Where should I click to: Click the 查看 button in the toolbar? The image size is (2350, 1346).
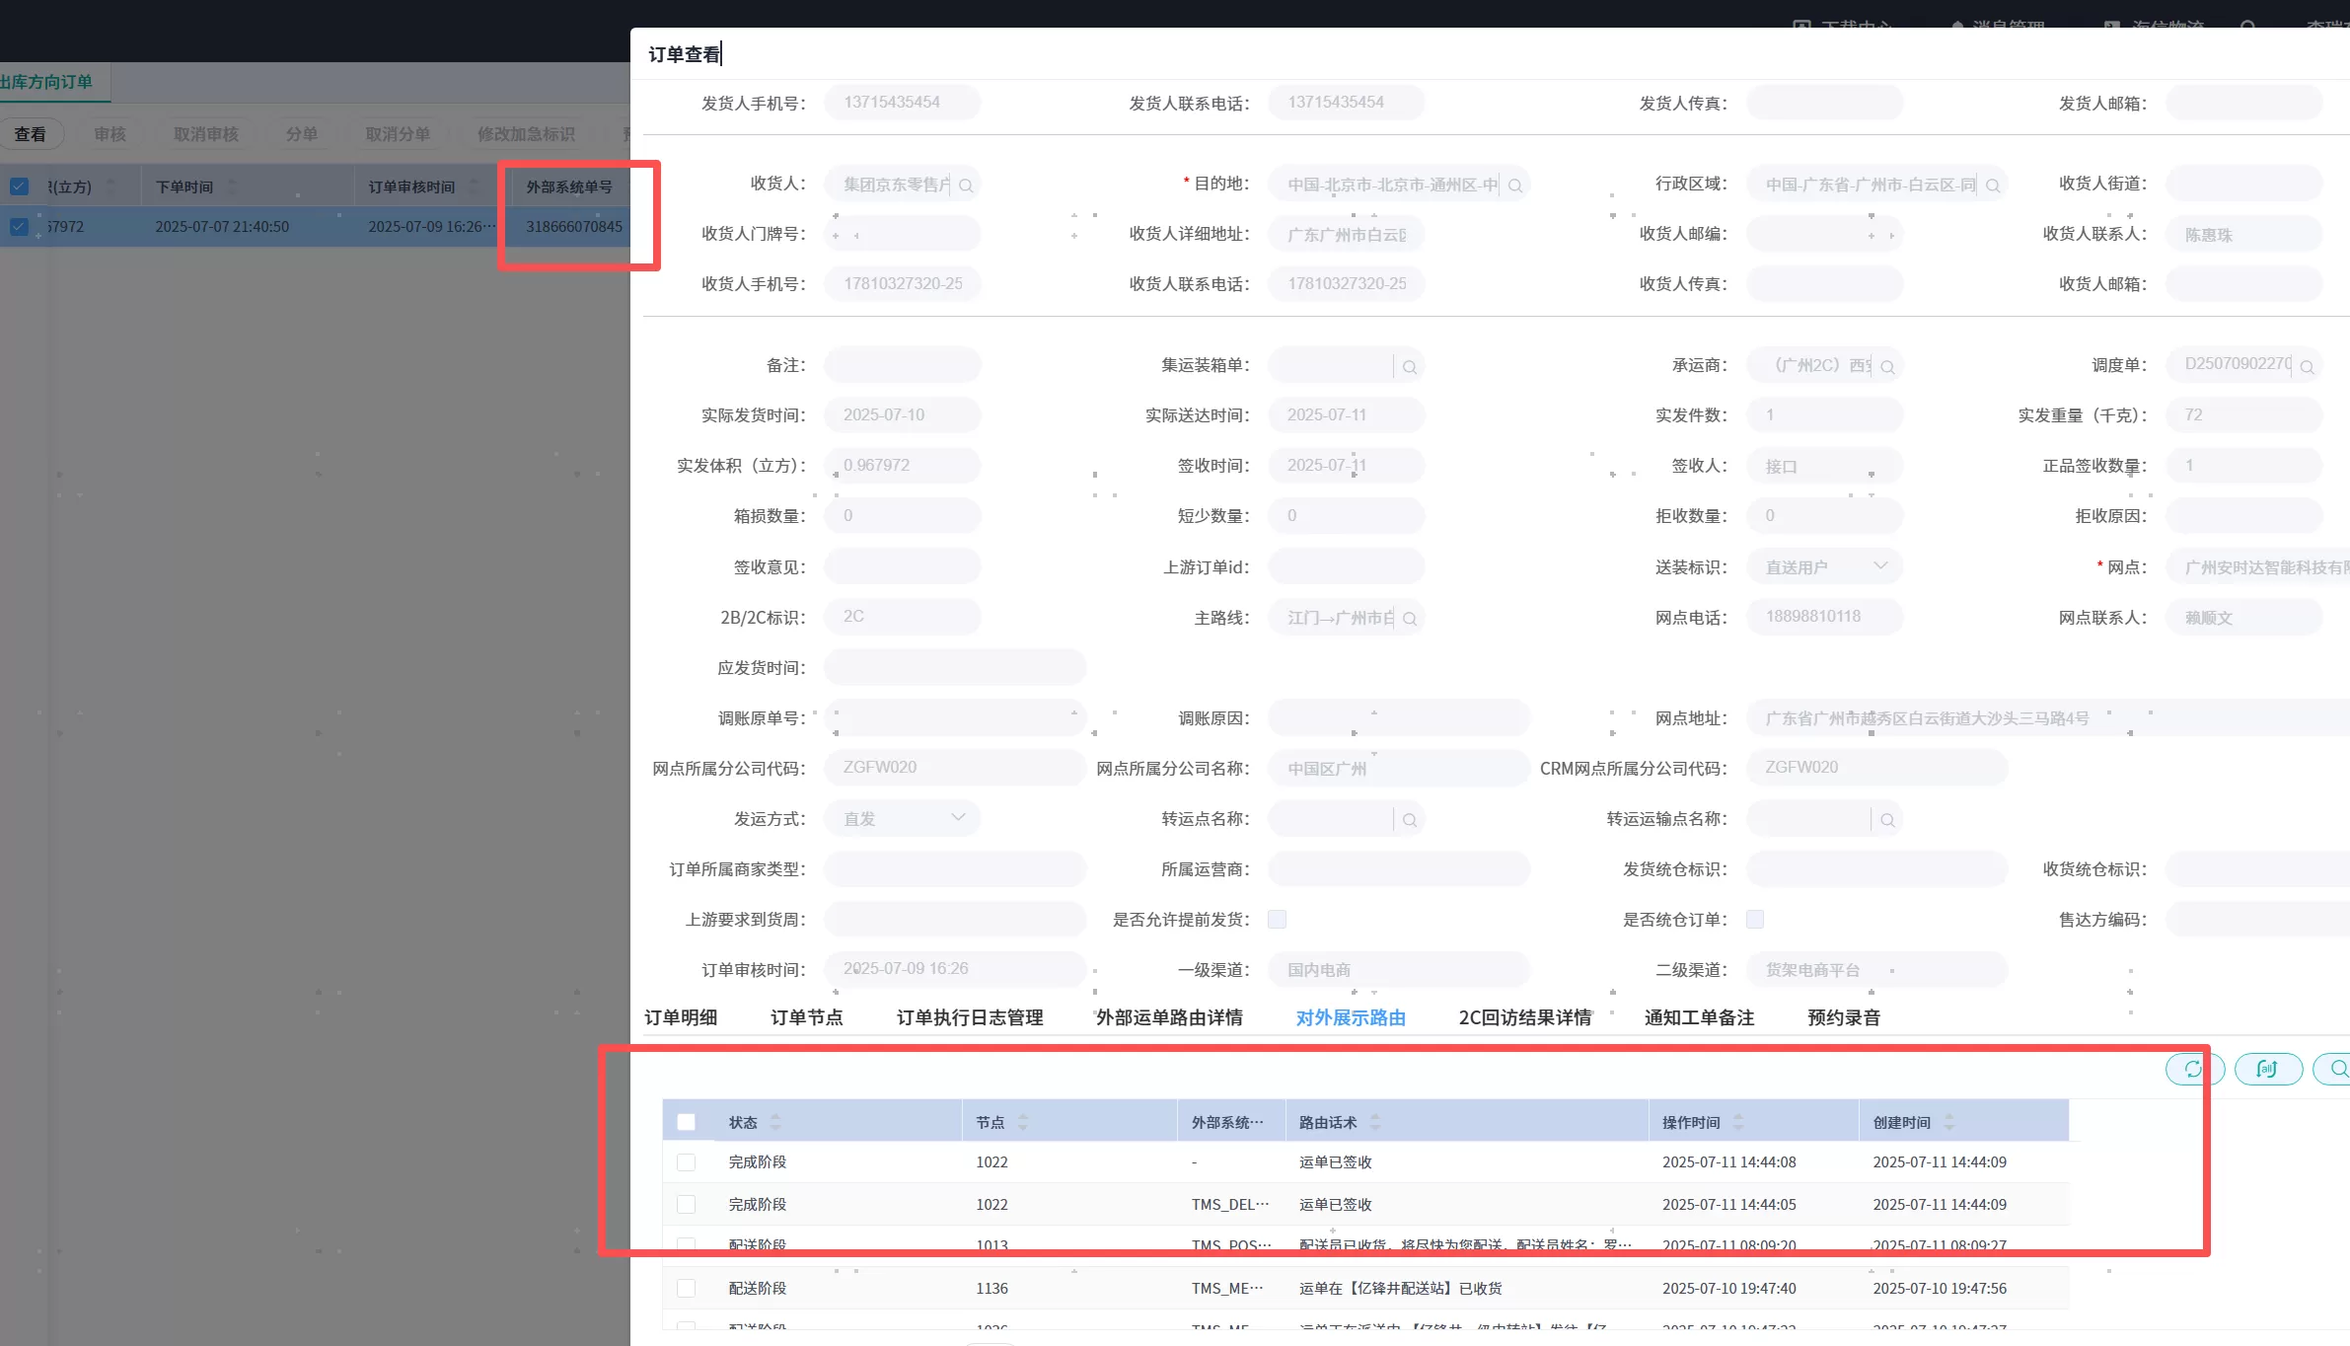click(31, 134)
